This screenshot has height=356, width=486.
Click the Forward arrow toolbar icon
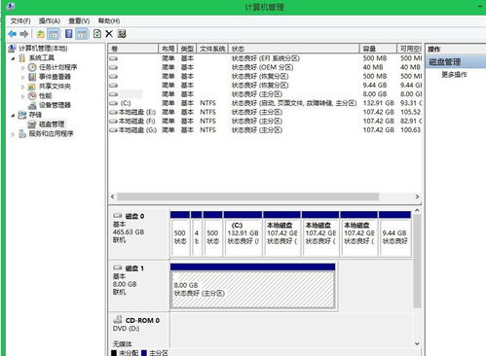click(x=24, y=34)
